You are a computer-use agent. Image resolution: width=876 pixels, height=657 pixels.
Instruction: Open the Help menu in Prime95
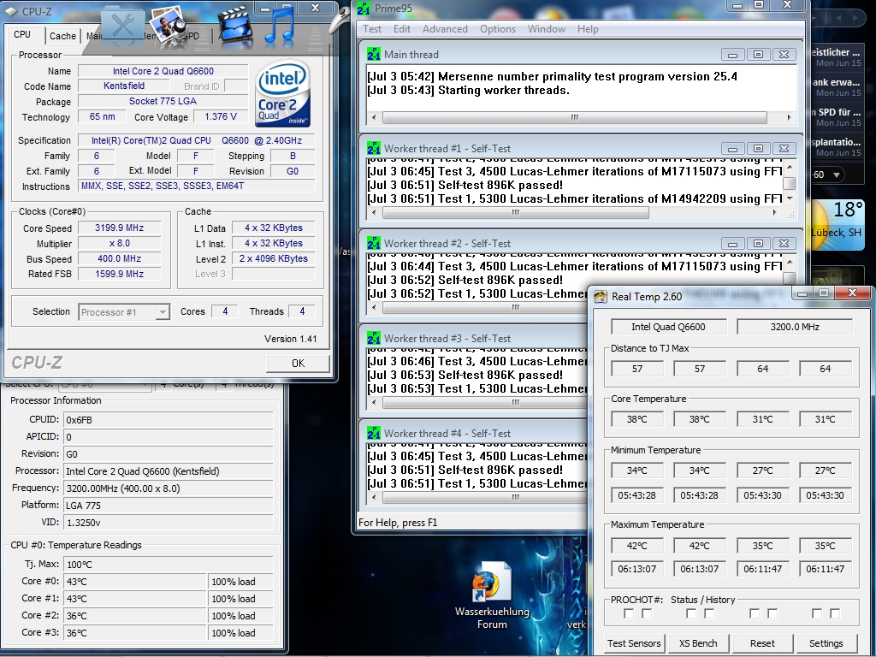click(588, 29)
